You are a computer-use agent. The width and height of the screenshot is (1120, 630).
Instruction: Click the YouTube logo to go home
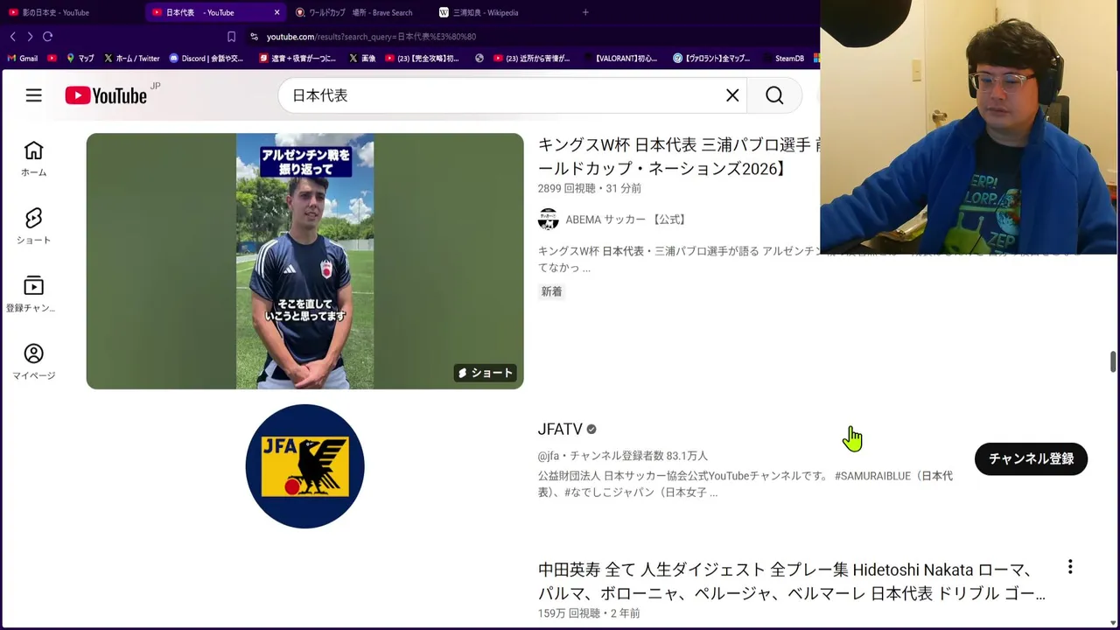pyautogui.click(x=106, y=95)
